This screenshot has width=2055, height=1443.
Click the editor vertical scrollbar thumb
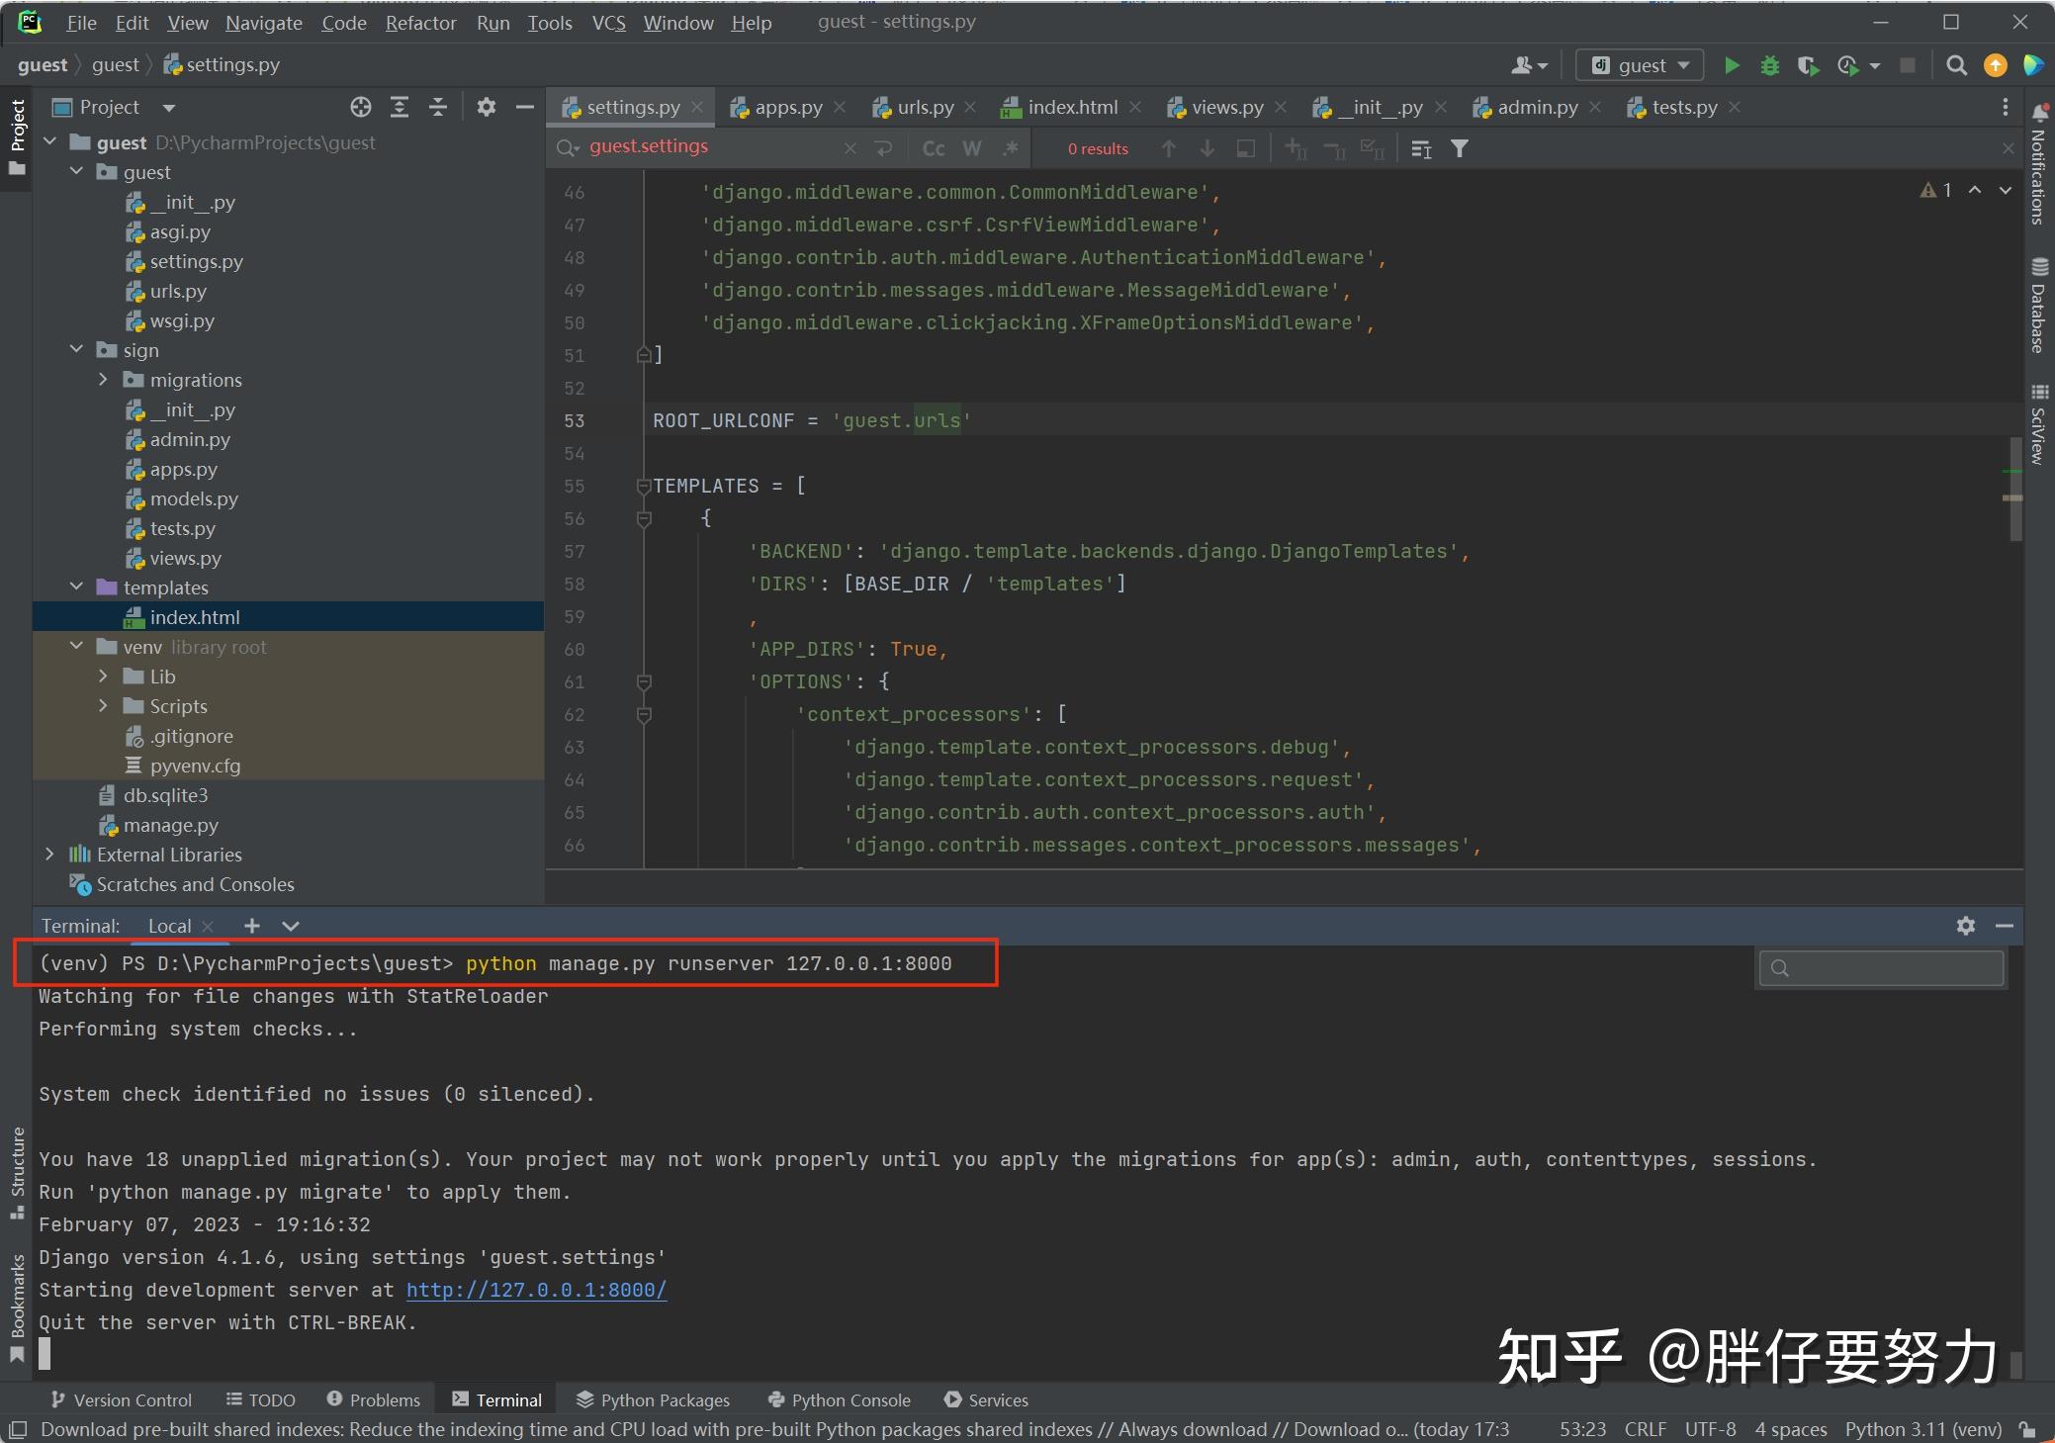pyautogui.click(x=2013, y=488)
